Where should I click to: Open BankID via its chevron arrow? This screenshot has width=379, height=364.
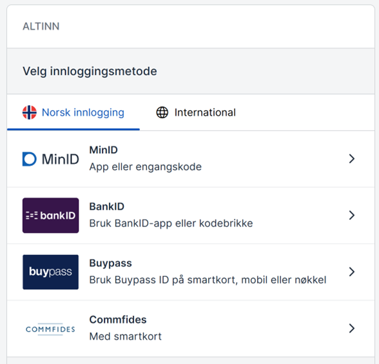352,215
